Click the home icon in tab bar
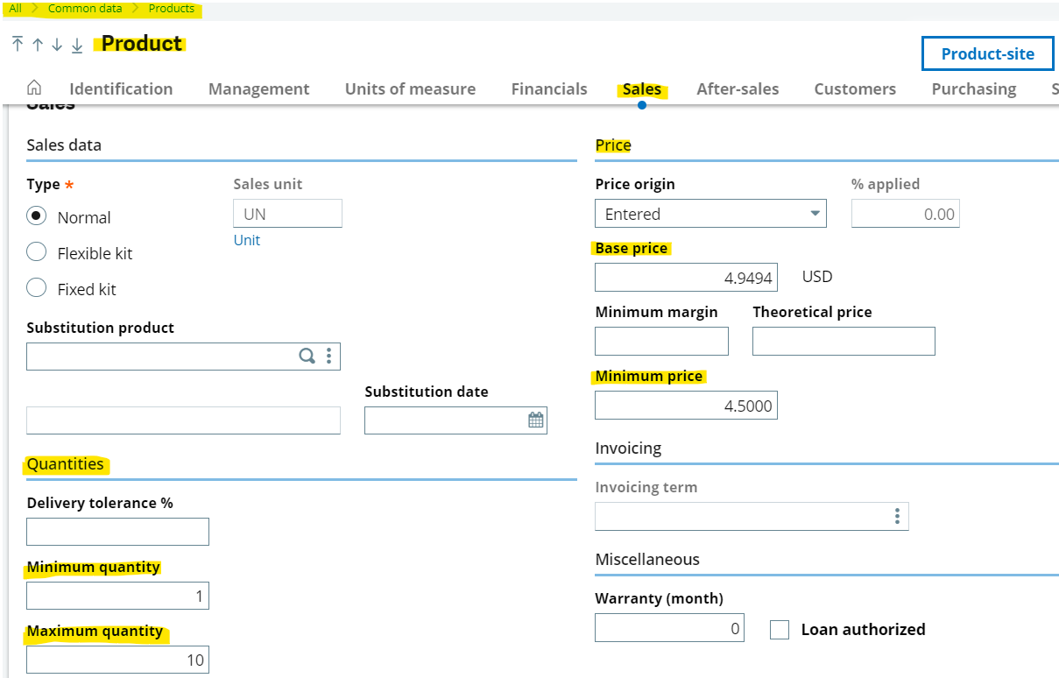 click(34, 88)
